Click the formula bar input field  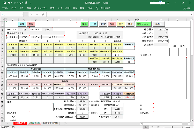point(116,14)
